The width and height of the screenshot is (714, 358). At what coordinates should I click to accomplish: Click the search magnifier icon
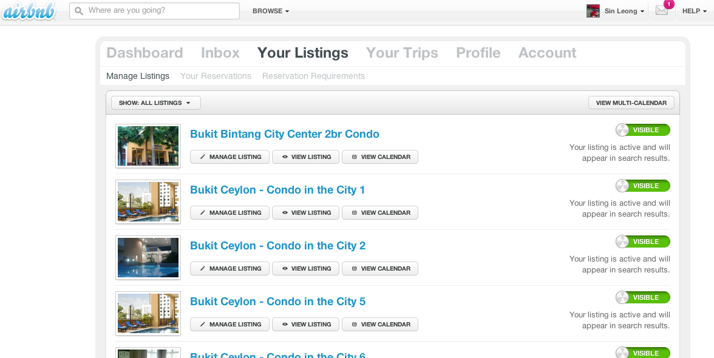tap(79, 11)
